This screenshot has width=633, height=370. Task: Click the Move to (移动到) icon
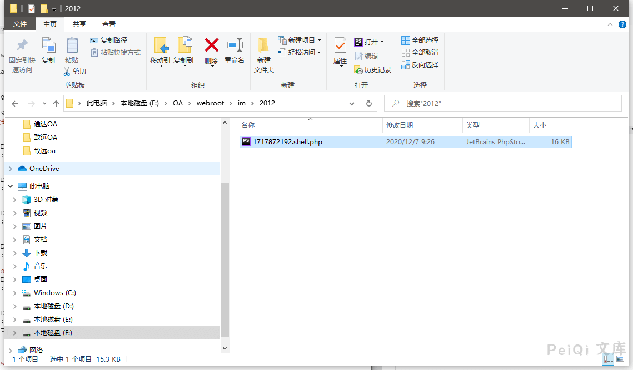pyautogui.click(x=160, y=45)
